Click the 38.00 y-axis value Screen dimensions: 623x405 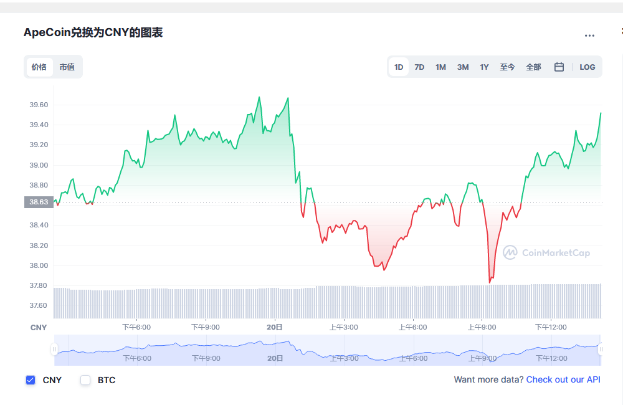click(x=39, y=265)
